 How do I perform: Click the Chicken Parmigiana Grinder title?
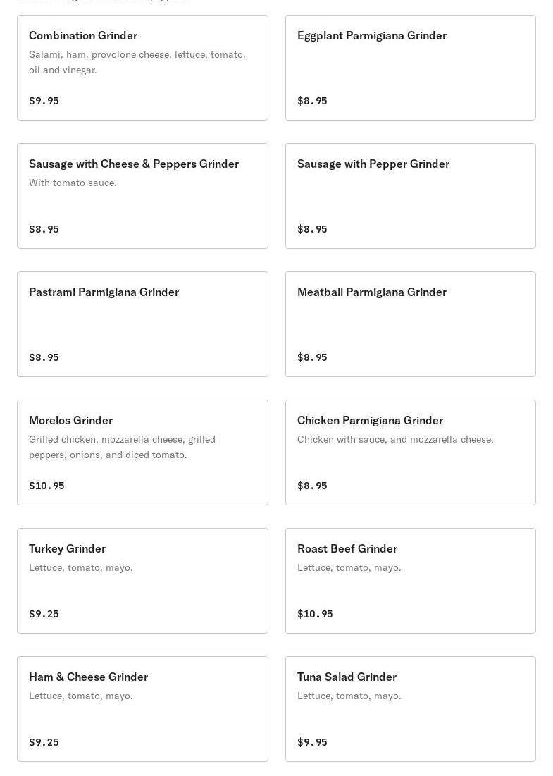click(370, 420)
